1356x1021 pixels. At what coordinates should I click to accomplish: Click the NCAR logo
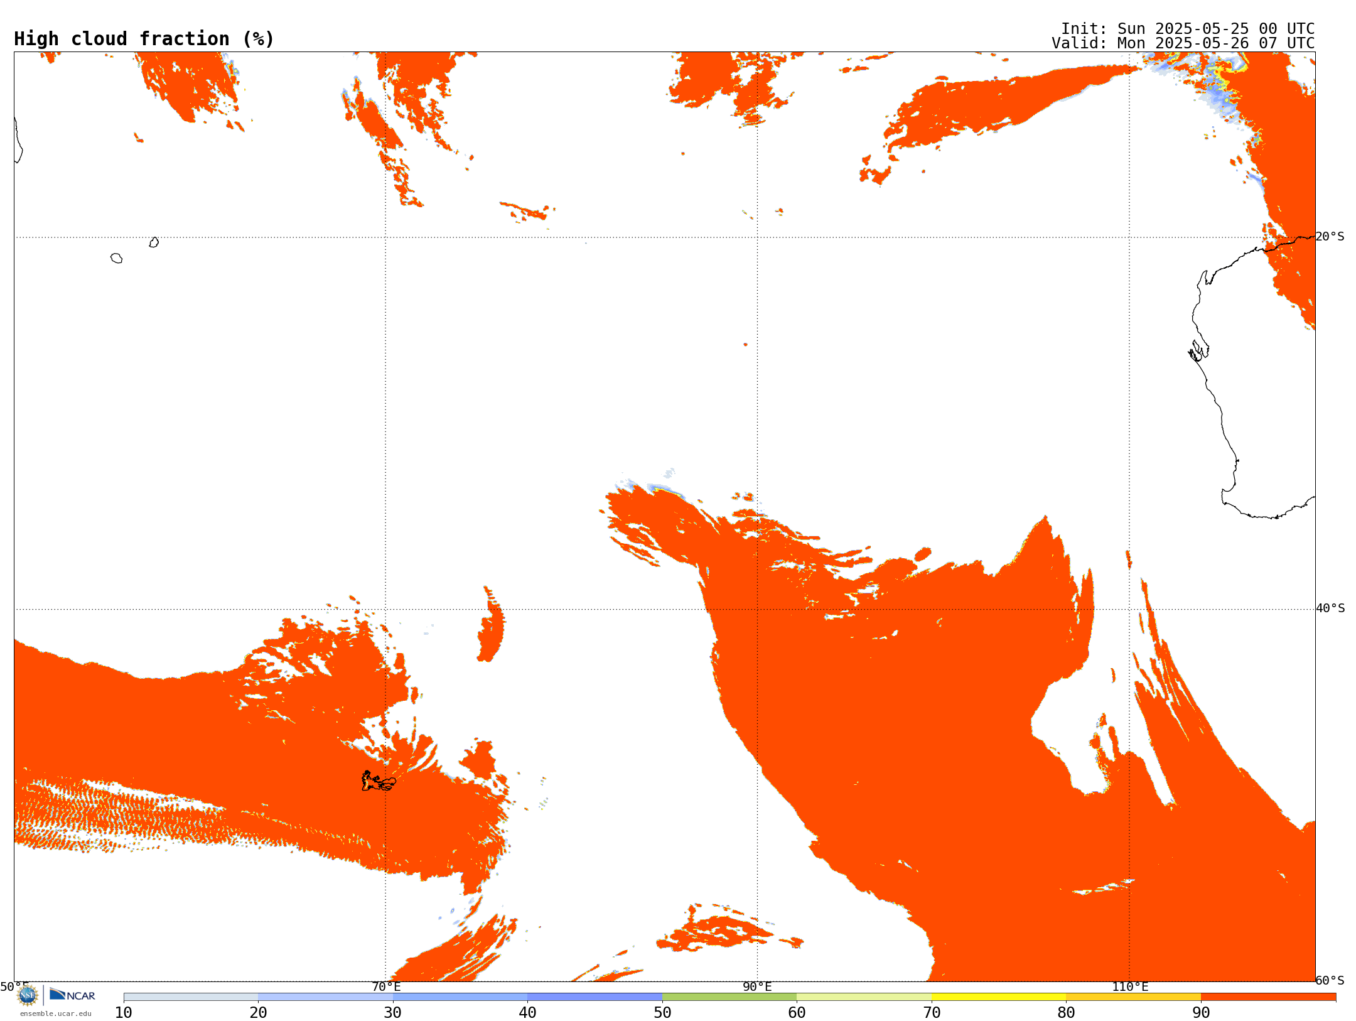(72, 995)
